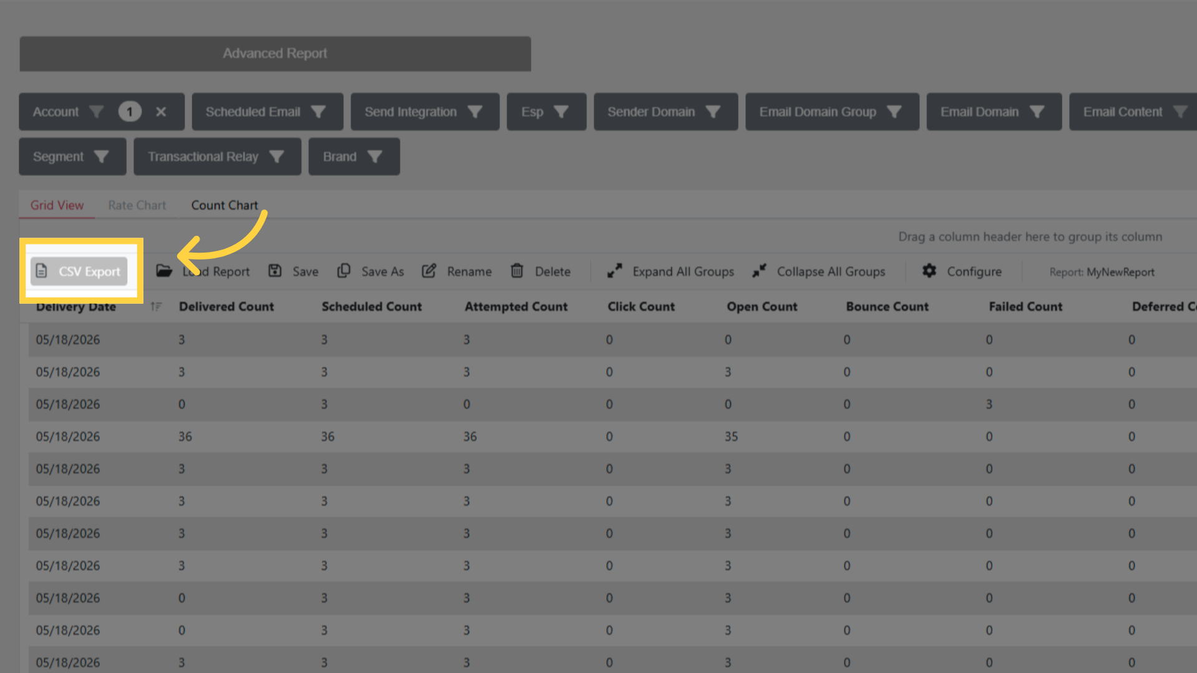Click the Failed Count column header
1197x673 pixels.
coord(1025,306)
